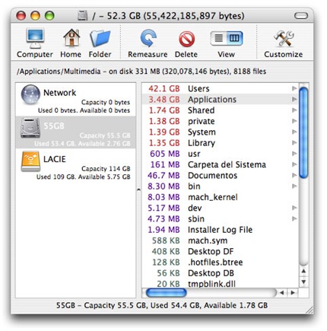This screenshot has height=331, width=327.
Task: Select the Installer Log File row
Action: [x=220, y=230]
